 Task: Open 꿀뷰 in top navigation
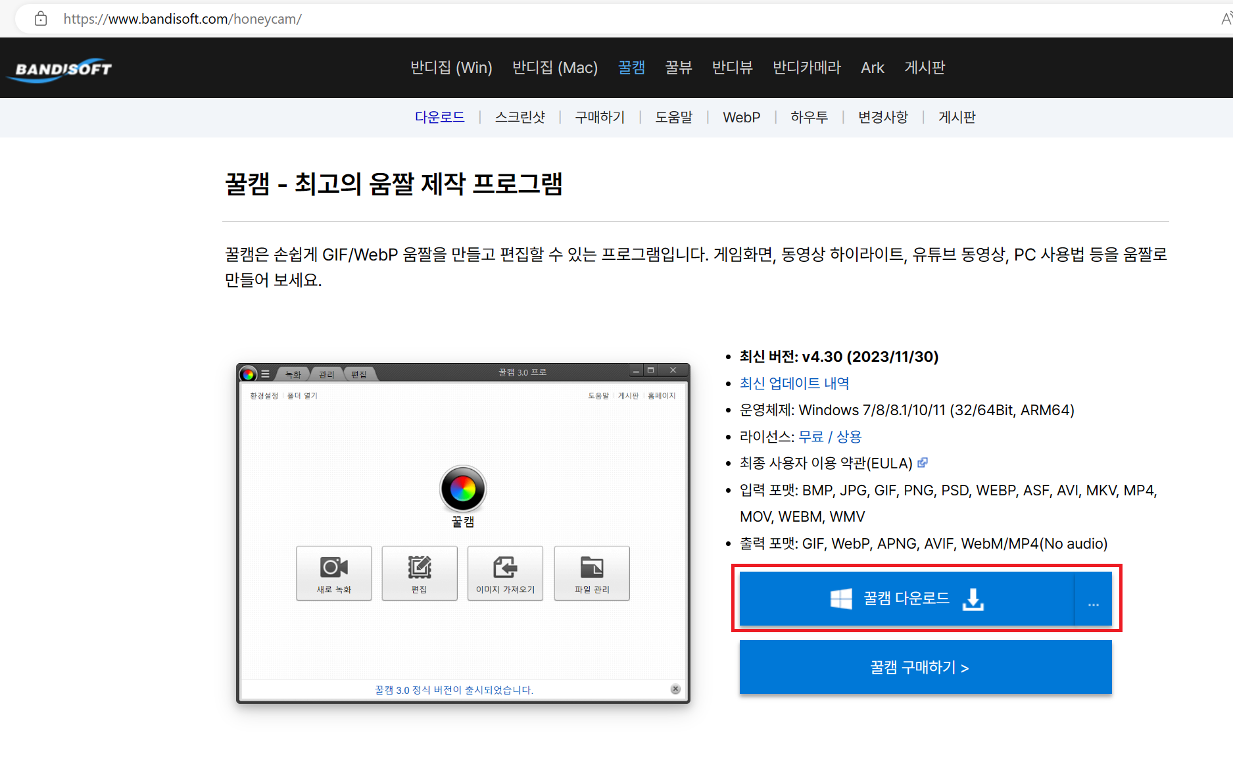coord(679,67)
